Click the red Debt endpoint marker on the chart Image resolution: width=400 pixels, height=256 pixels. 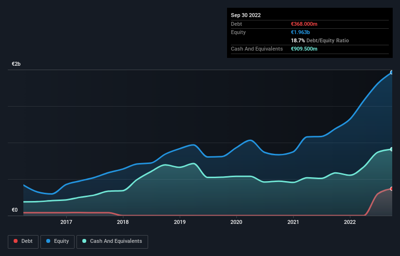click(391, 188)
